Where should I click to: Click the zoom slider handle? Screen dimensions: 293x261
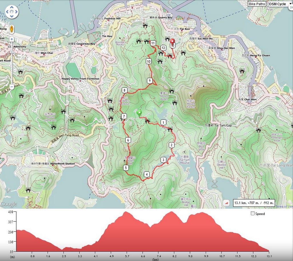(12, 52)
